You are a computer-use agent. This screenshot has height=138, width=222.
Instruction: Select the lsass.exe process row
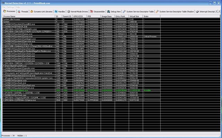coord(82,44)
